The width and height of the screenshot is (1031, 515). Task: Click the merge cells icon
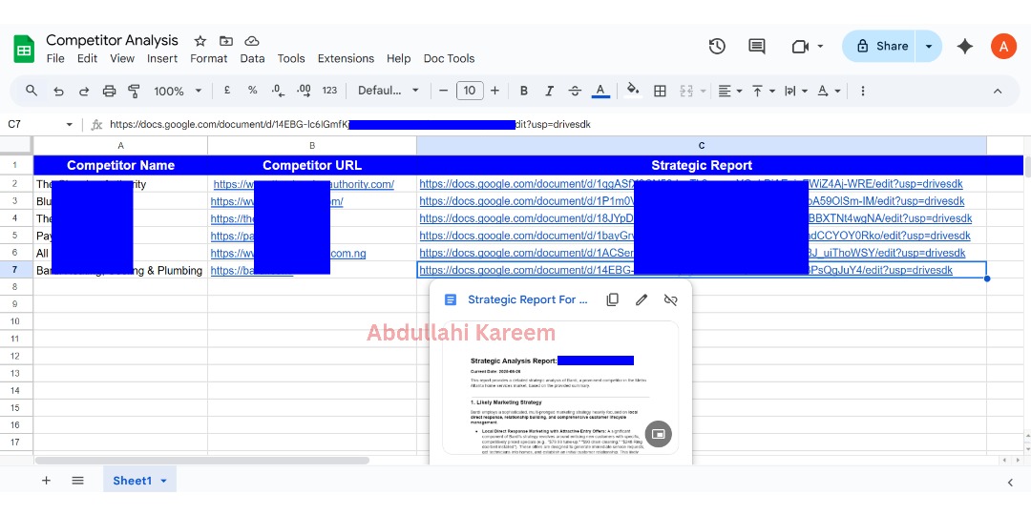[686, 92]
